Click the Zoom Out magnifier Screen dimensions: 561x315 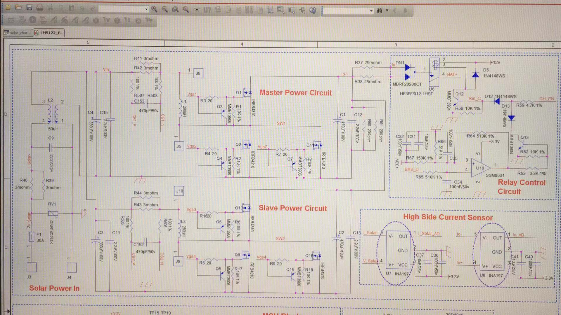pyautogui.click(x=165, y=9)
